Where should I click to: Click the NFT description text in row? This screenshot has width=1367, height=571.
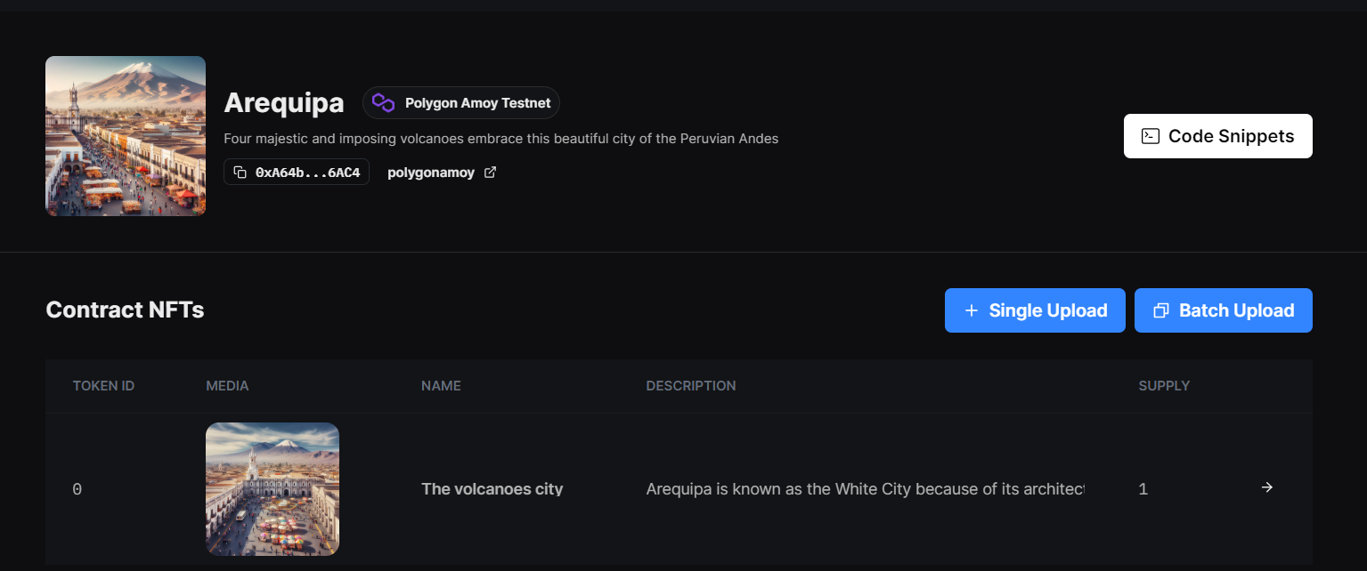(864, 488)
